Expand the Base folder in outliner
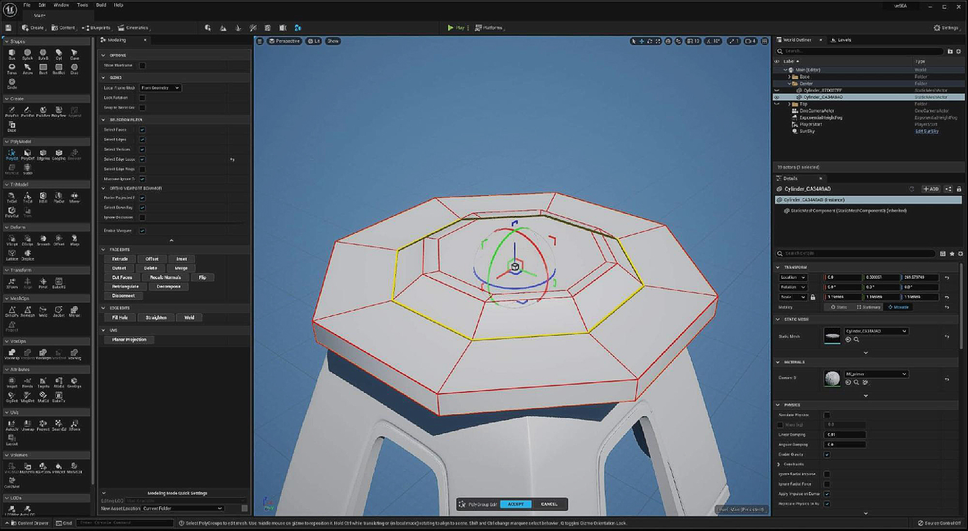The width and height of the screenshot is (968, 531). 789,77
